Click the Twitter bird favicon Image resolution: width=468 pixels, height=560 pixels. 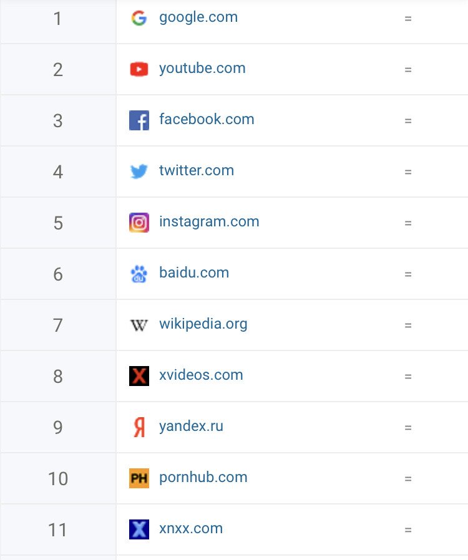pos(139,171)
